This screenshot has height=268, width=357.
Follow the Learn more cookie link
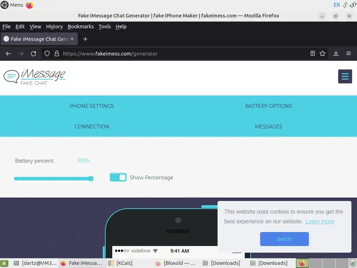(320, 222)
